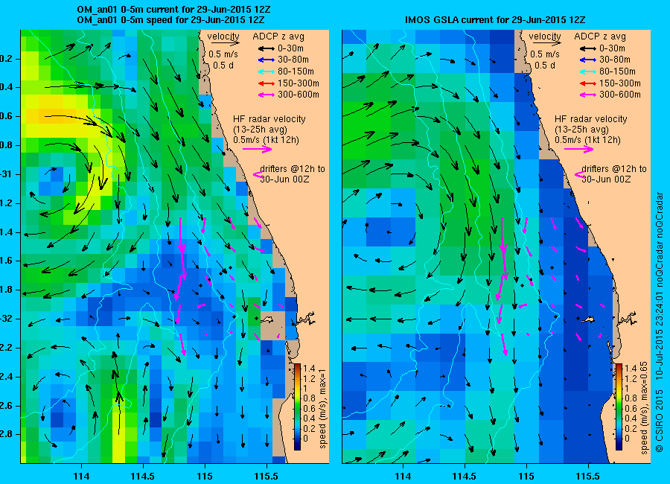Click the small island near 115.5 in right map

click(x=590, y=319)
